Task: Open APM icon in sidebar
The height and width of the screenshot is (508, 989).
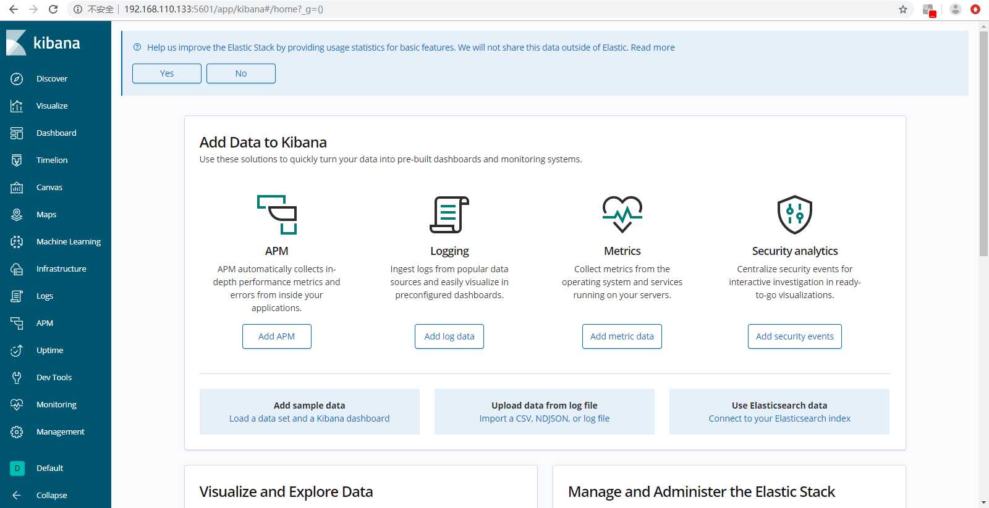Action: pyautogui.click(x=17, y=323)
